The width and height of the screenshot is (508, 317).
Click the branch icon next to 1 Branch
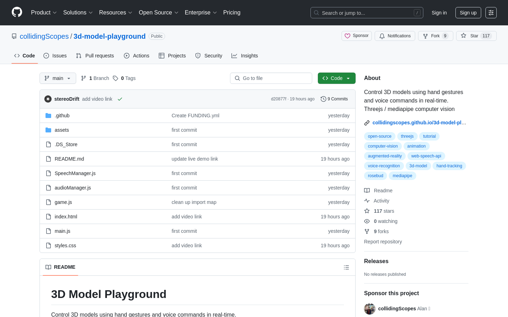[84, 78]
